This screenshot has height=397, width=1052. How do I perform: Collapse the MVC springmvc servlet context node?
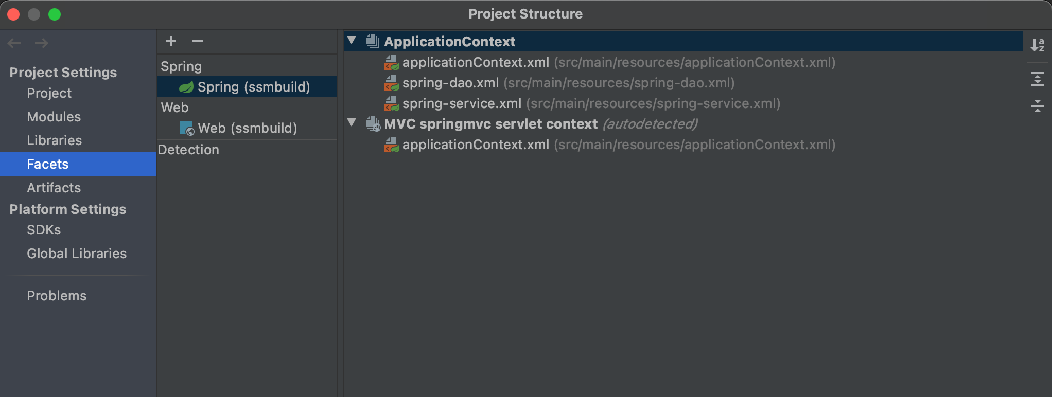[x=352, y=122]
